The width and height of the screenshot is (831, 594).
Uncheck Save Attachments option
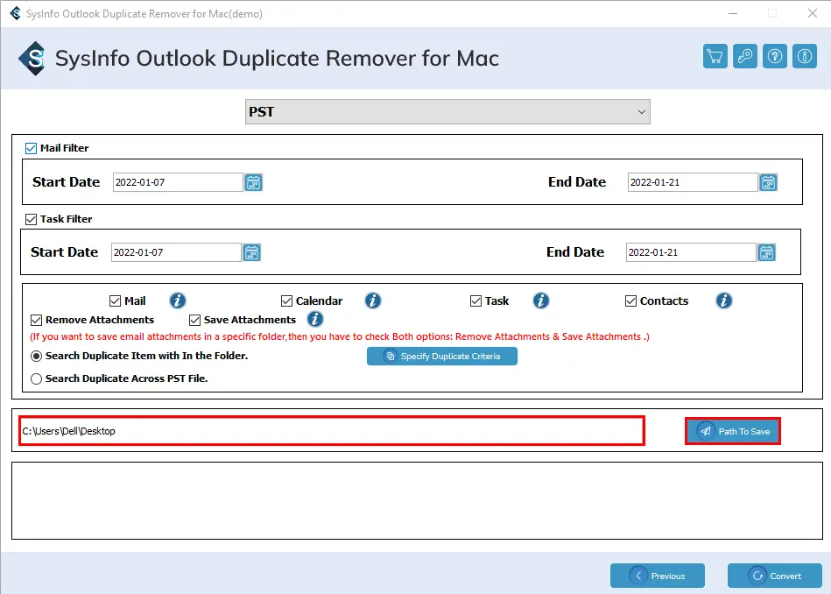(x=194, y=320)
